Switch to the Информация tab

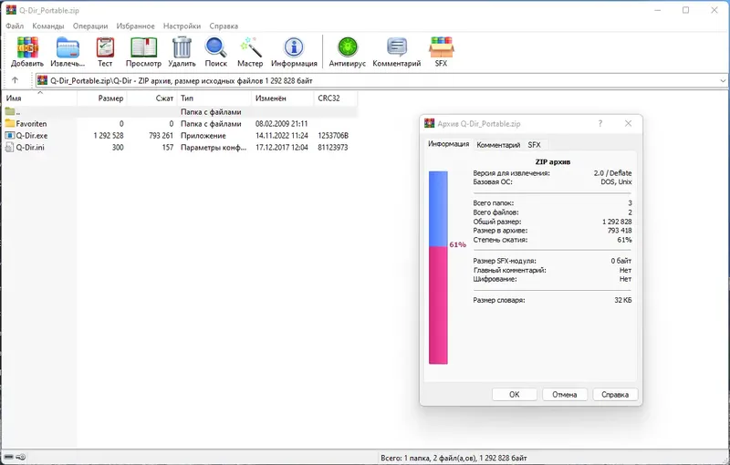[x=448, y=144]
